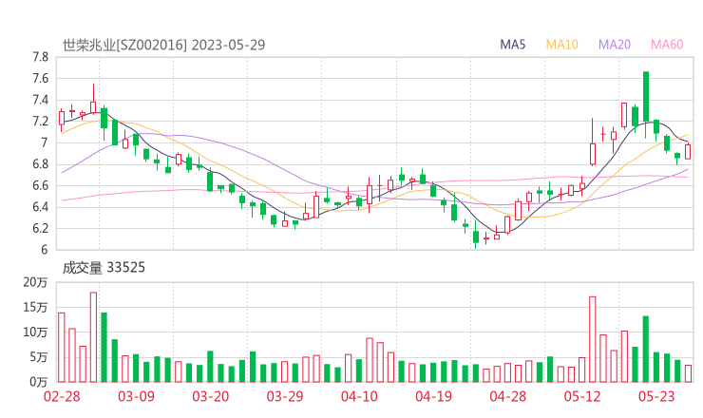Select the 02-28 date on the x-axis
Viewport: 703px width, 418px height.
62,396
